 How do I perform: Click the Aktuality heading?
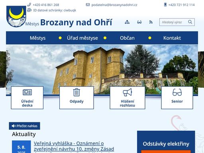(24, 134)
